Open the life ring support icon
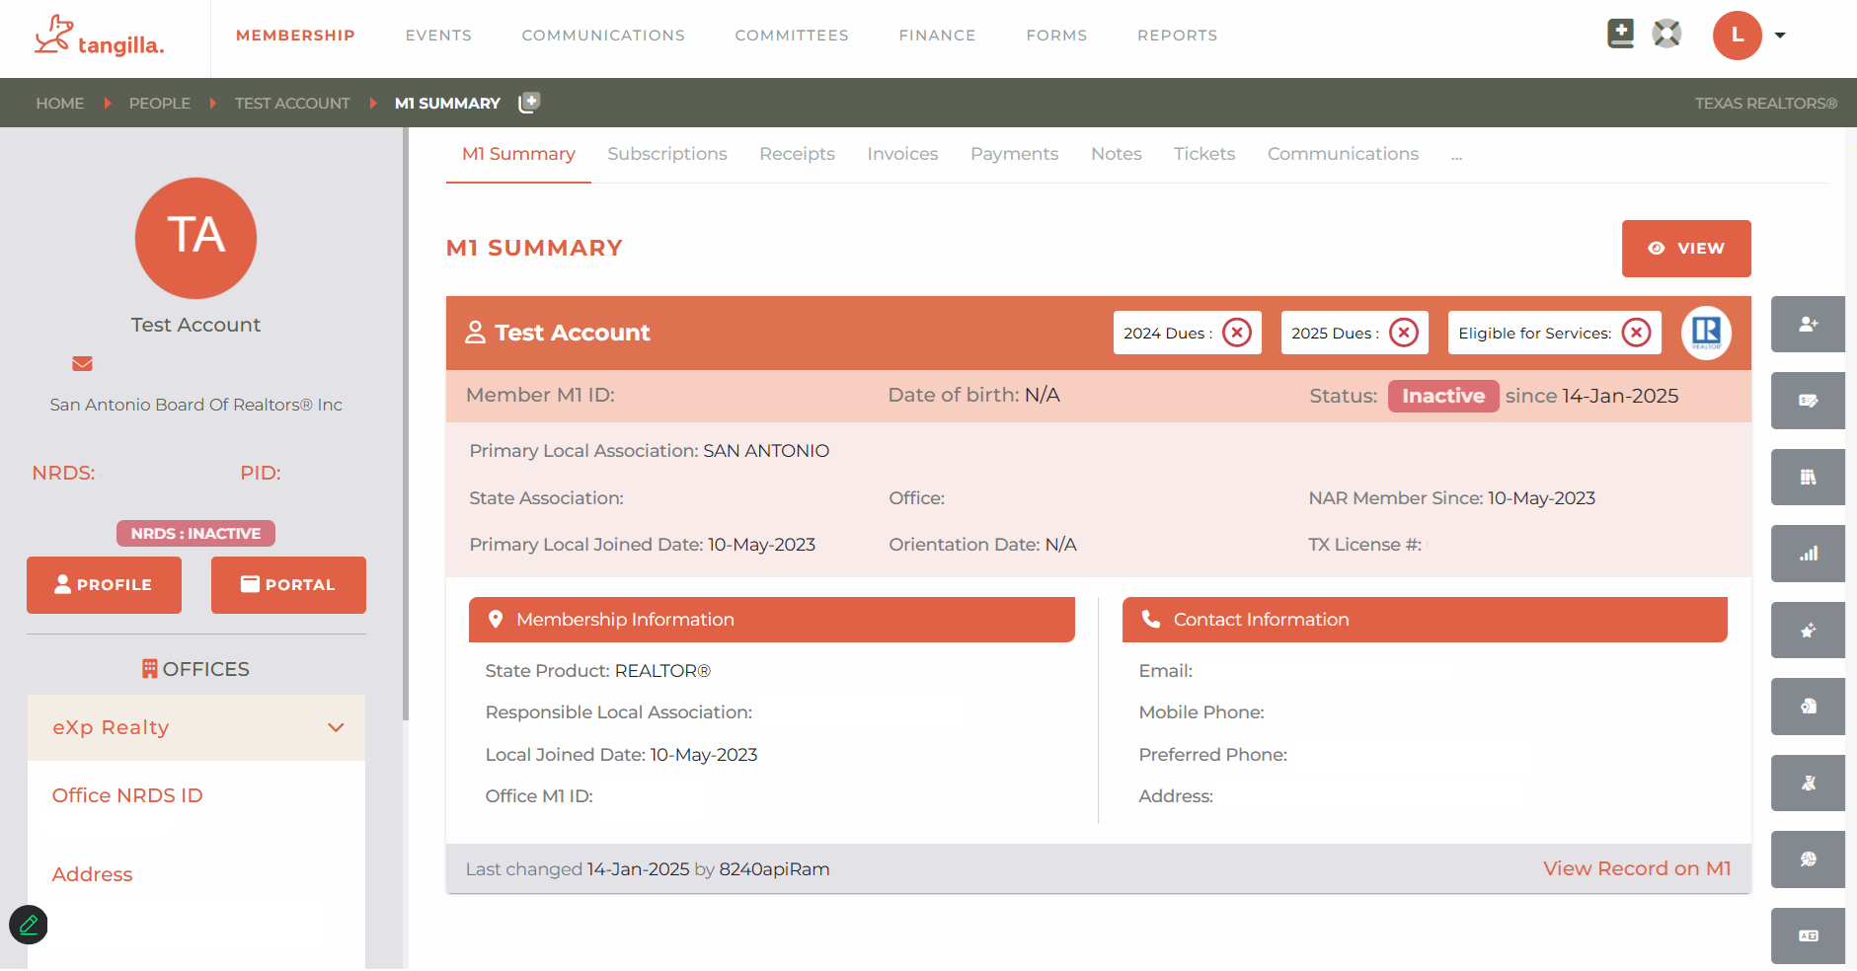 tap(1666, 34)
